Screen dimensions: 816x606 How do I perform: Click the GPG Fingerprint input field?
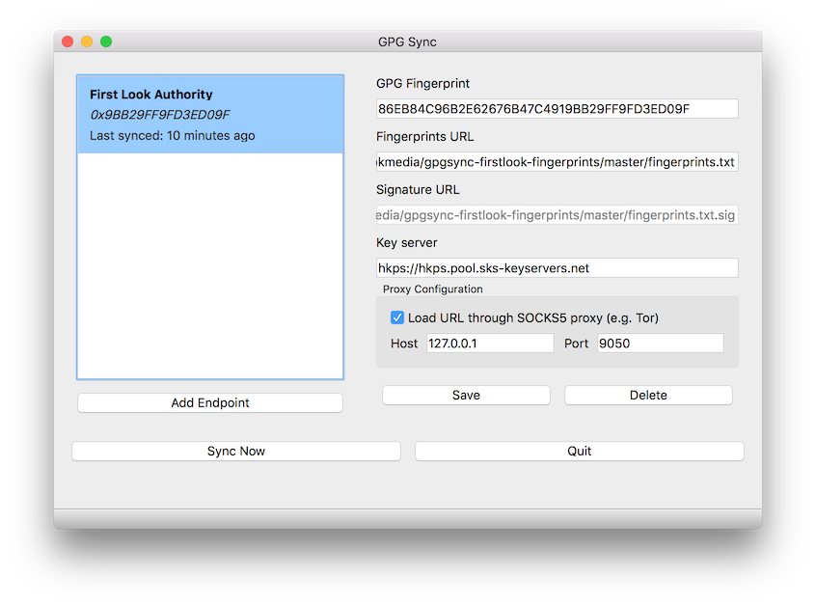[557, 109]
